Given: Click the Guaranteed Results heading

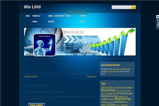Looking at the screenshot, I should pyautogui.click(x=111, y=65).
